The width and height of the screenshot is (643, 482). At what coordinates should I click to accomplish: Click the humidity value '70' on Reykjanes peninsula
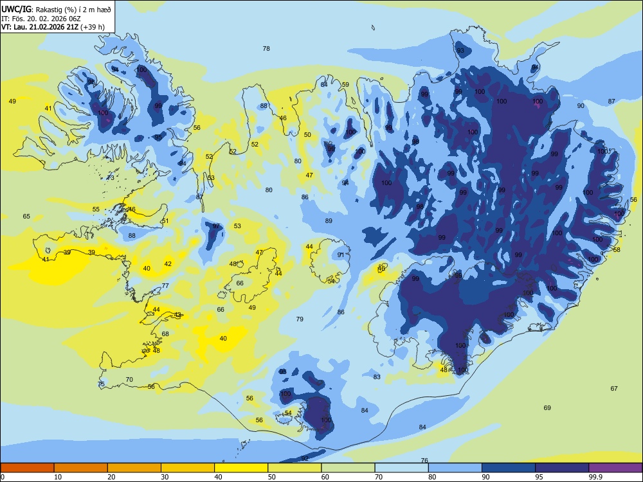129,380
